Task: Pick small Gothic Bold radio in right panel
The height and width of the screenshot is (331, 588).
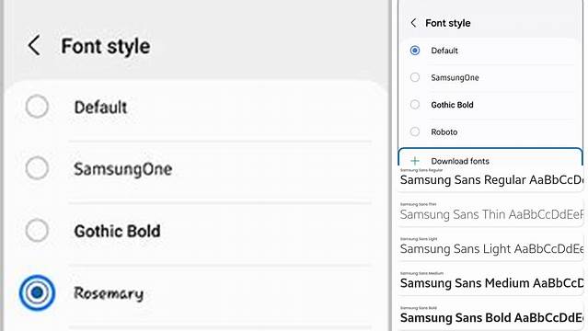Action: pos(415,104)
